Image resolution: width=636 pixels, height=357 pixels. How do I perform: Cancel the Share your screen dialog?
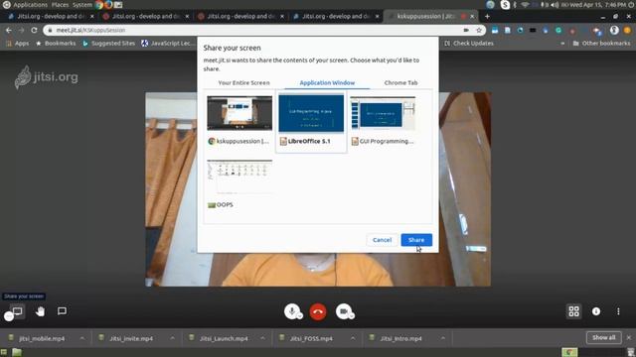pyautogui.click(x=382, y=240)
